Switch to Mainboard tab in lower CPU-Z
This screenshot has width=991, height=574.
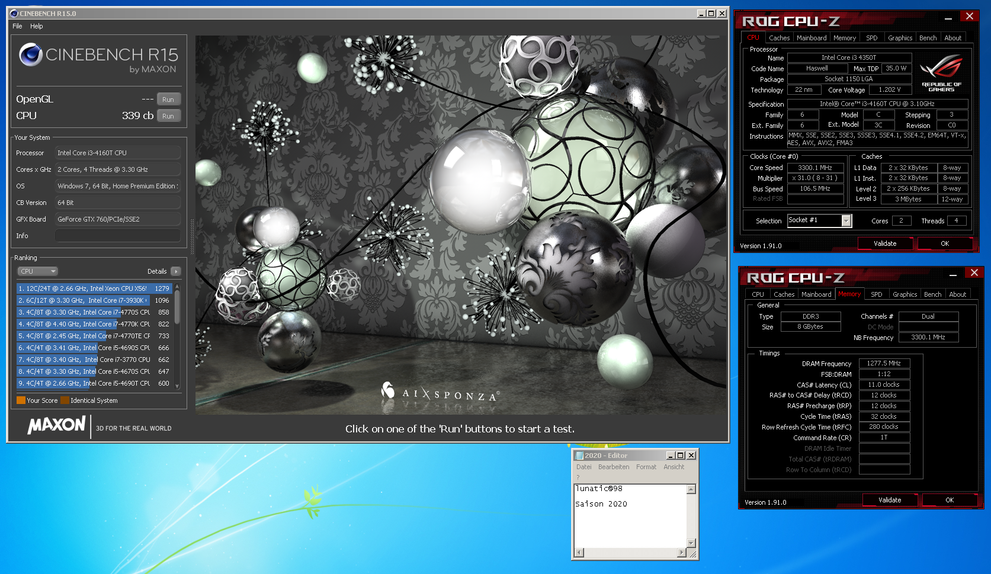816,294
